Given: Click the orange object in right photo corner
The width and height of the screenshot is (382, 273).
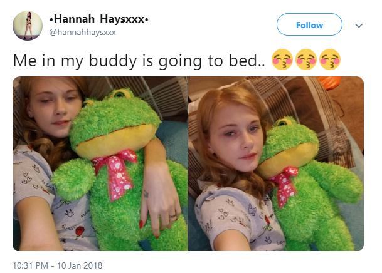Looking at the screenshot, I should click(329, 82).
